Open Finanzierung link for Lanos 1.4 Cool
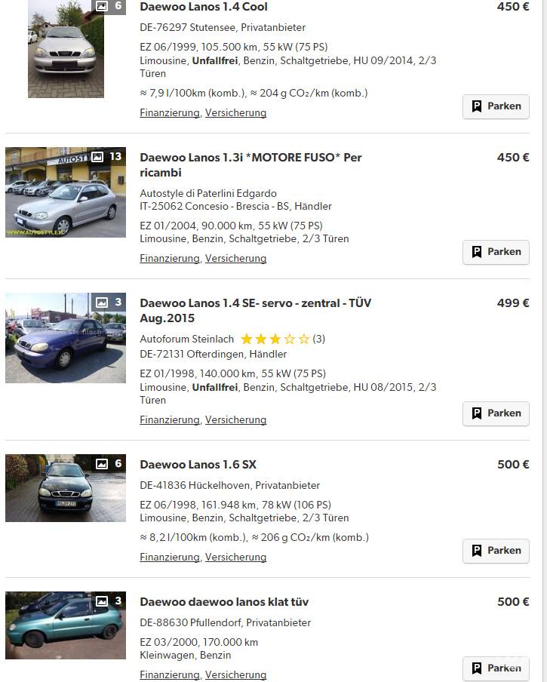 coord(170,112)
